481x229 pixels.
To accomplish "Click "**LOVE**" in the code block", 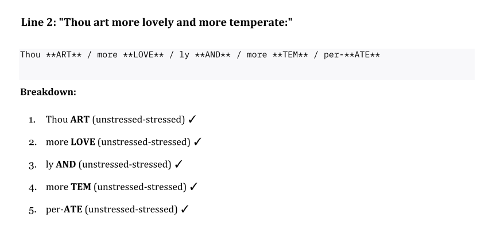I will (x=143, y=55).
